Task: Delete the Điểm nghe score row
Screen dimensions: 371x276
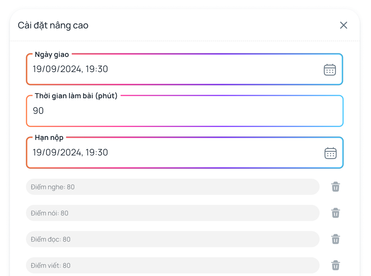Action: coord(336,187)
